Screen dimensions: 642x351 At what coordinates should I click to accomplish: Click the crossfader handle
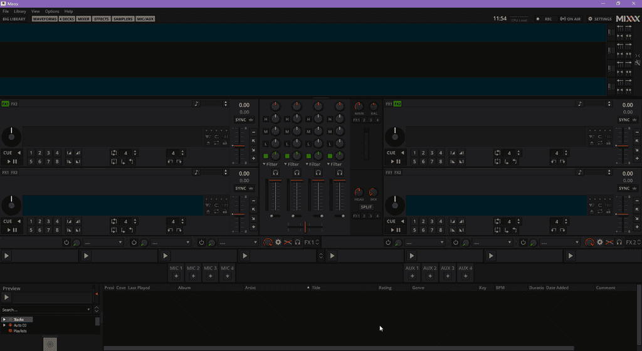(x=305, y=227)
